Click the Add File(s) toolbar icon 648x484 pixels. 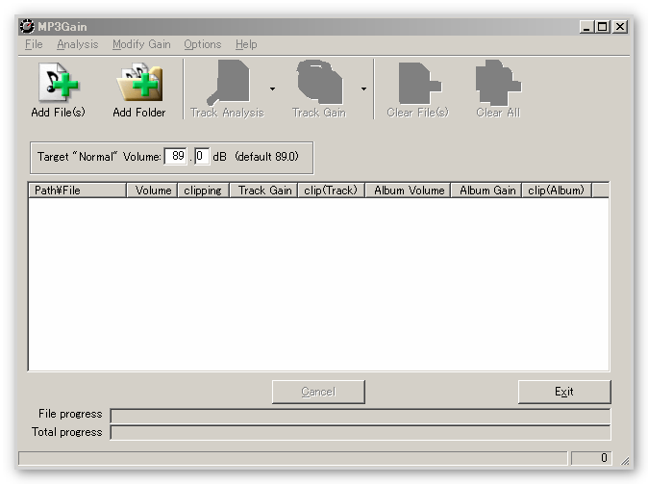point(59,83)
